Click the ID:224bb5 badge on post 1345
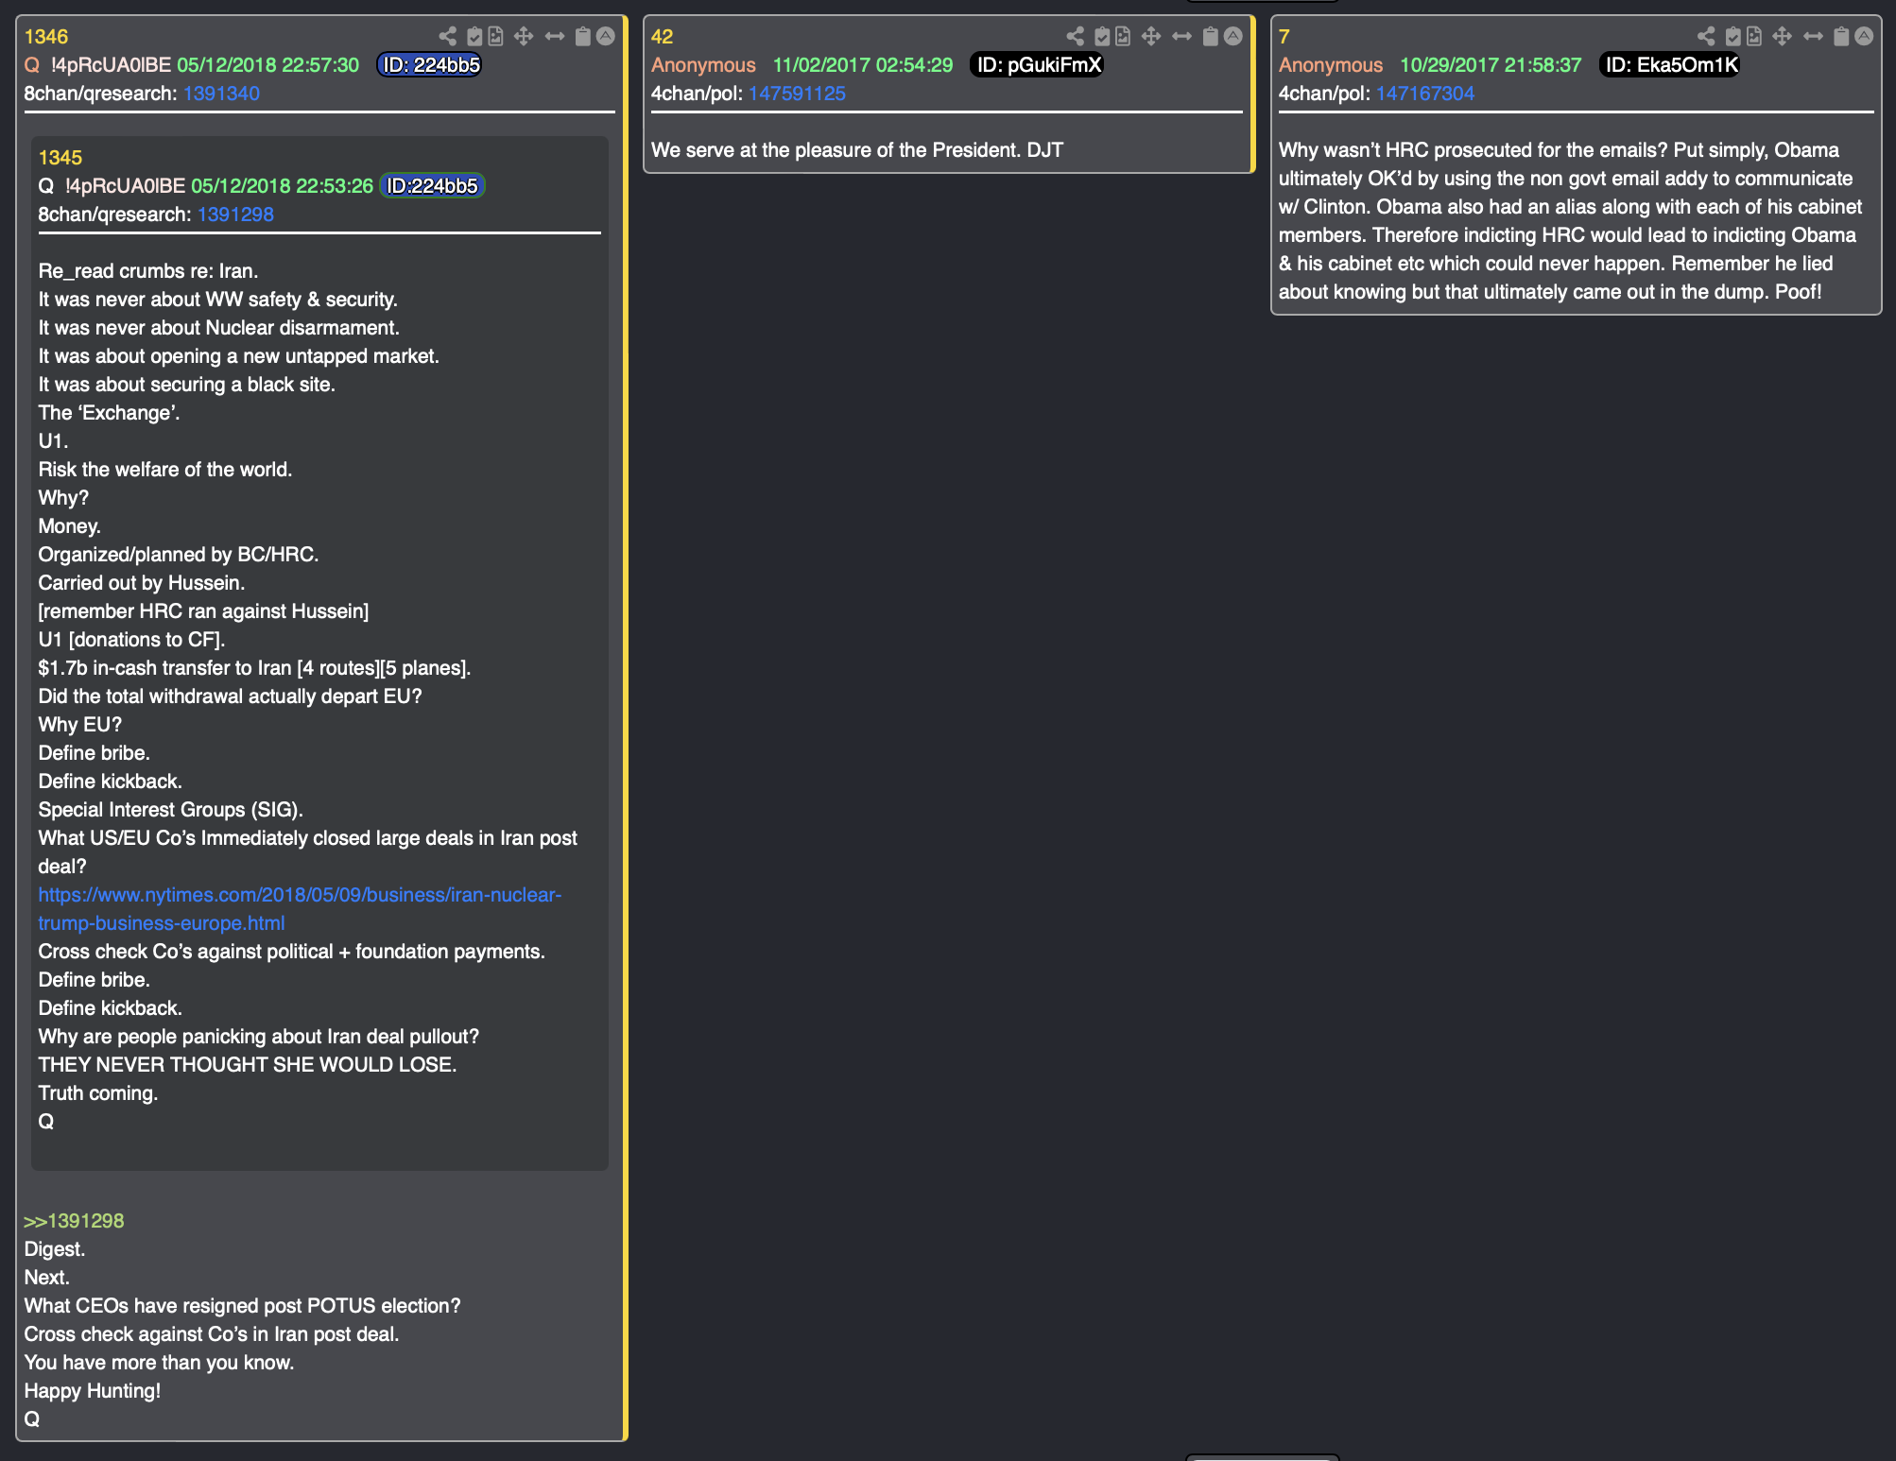 click(432, 186)
